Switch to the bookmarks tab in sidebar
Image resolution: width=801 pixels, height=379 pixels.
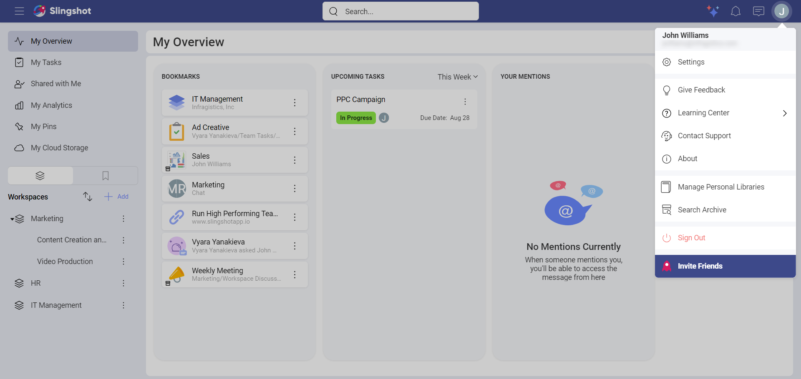pos(106,176)
